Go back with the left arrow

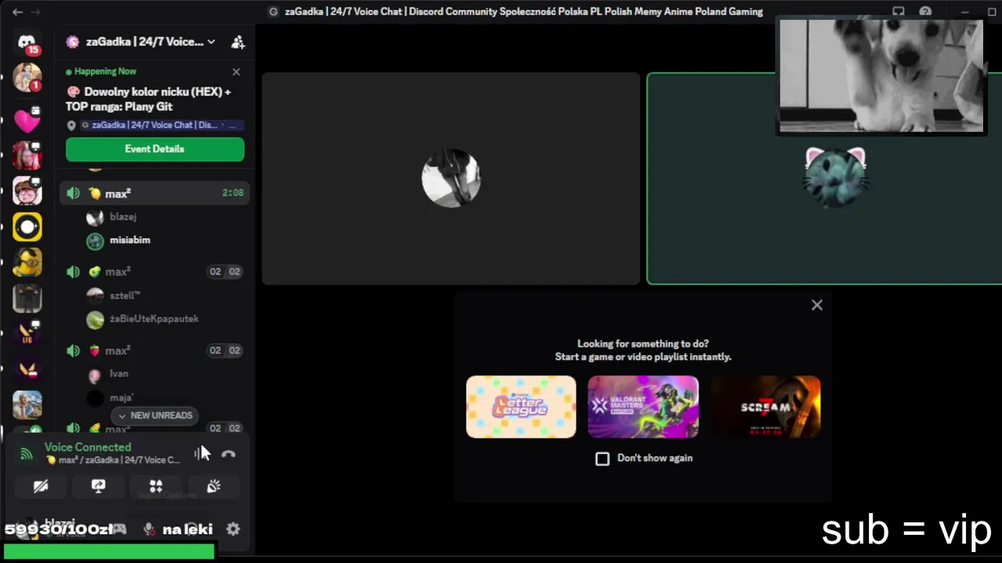(x=17, y=12)
